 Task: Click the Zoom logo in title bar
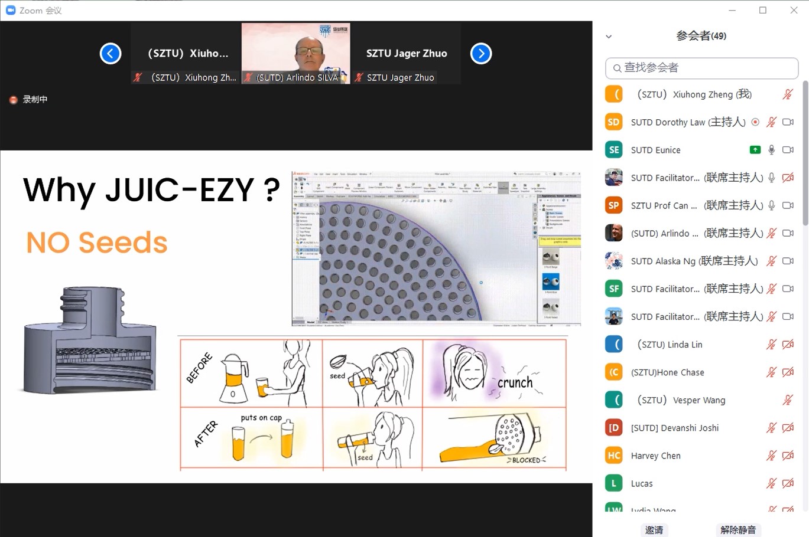10,10
